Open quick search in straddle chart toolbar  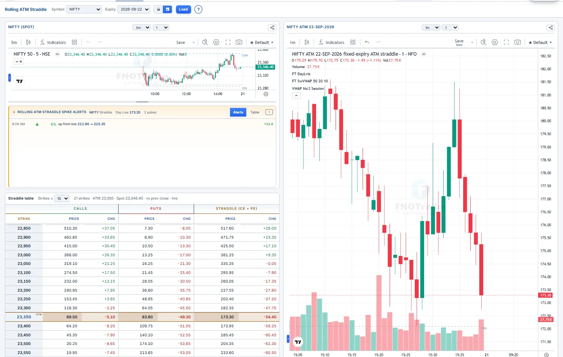483,42
